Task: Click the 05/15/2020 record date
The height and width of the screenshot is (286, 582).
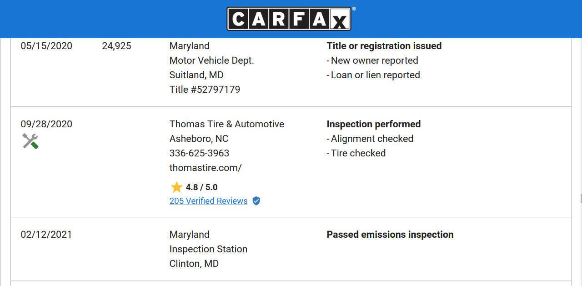Action: [x=46, y=46]
